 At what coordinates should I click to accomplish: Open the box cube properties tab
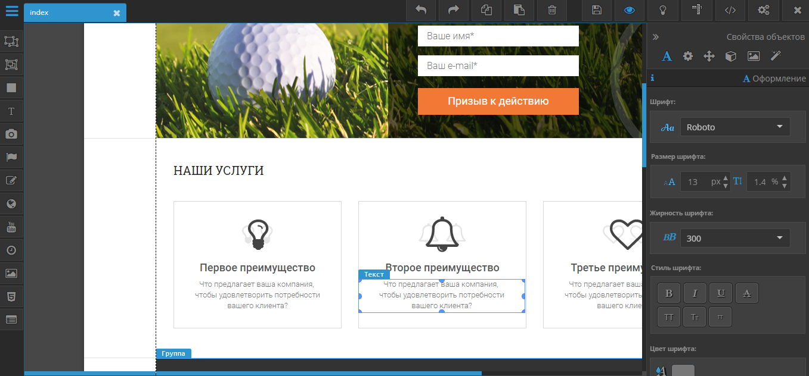pyautogui.click(x=730, y=56)
